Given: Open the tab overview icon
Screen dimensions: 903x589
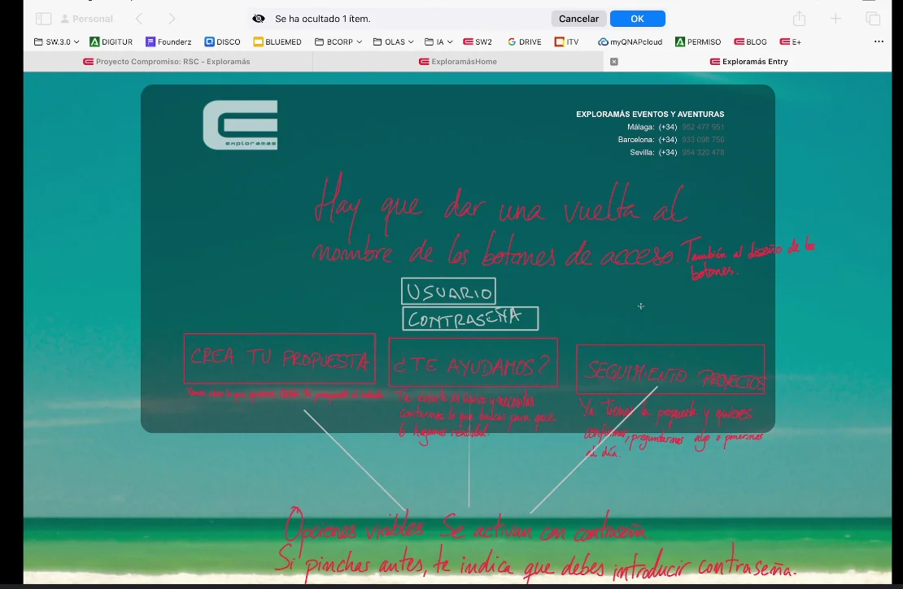Looking at the screenshot, I should tap(873, 19).
